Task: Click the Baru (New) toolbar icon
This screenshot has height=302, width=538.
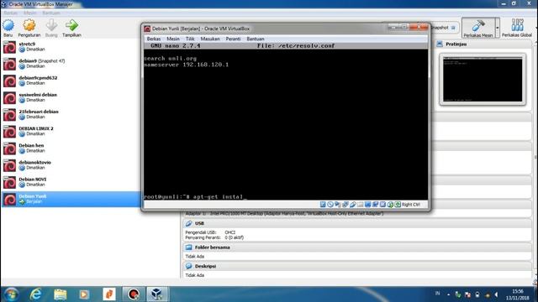Action: point(8,28)
